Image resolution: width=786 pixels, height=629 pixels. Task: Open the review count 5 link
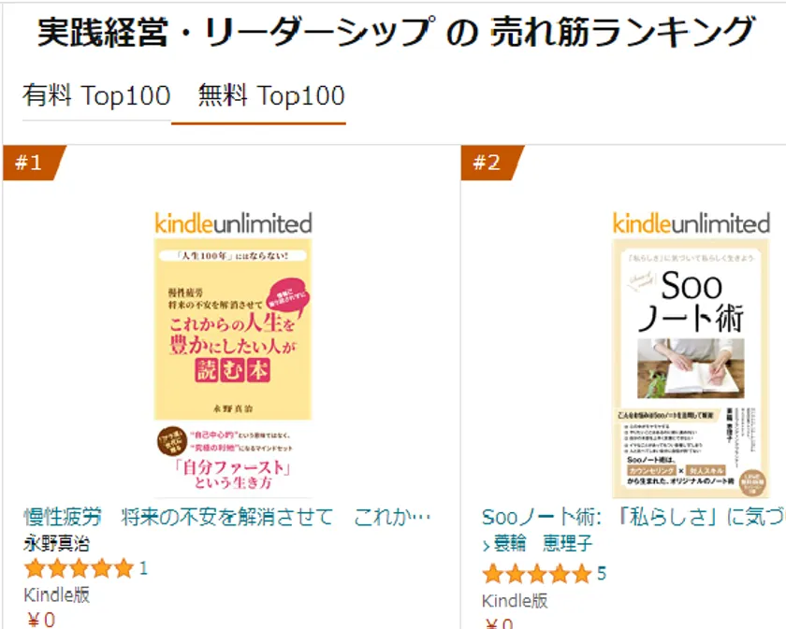click(602, 573)
